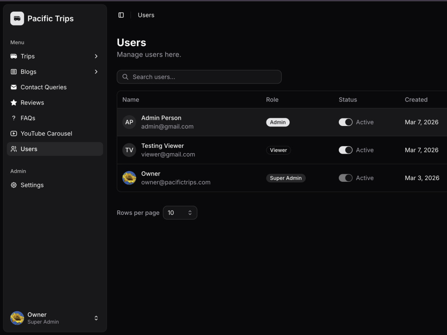Screen dimensions: 447x335
Task: Open Blogs in the sidebar menu
Action: tap(55, 72)
